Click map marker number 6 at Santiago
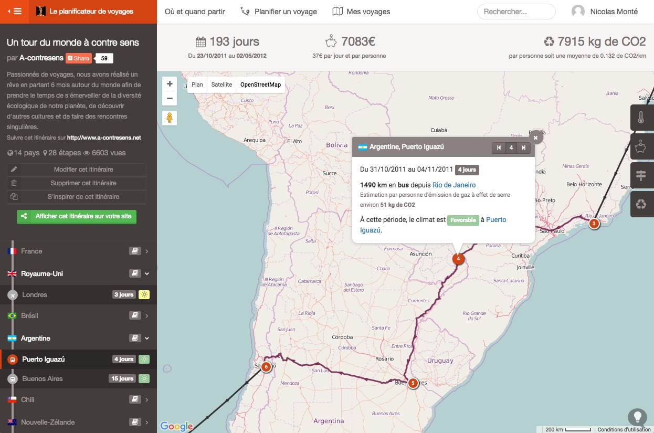The width and height of the screenshot is (654, 433). point(266,366)
